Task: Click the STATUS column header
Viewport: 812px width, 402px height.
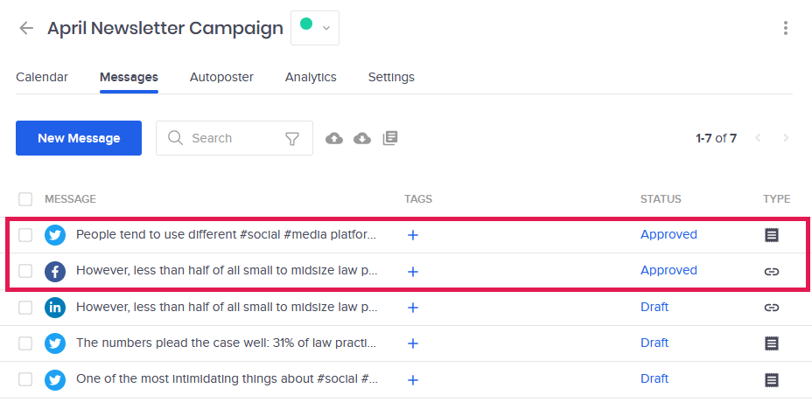Action: point(661,199)
